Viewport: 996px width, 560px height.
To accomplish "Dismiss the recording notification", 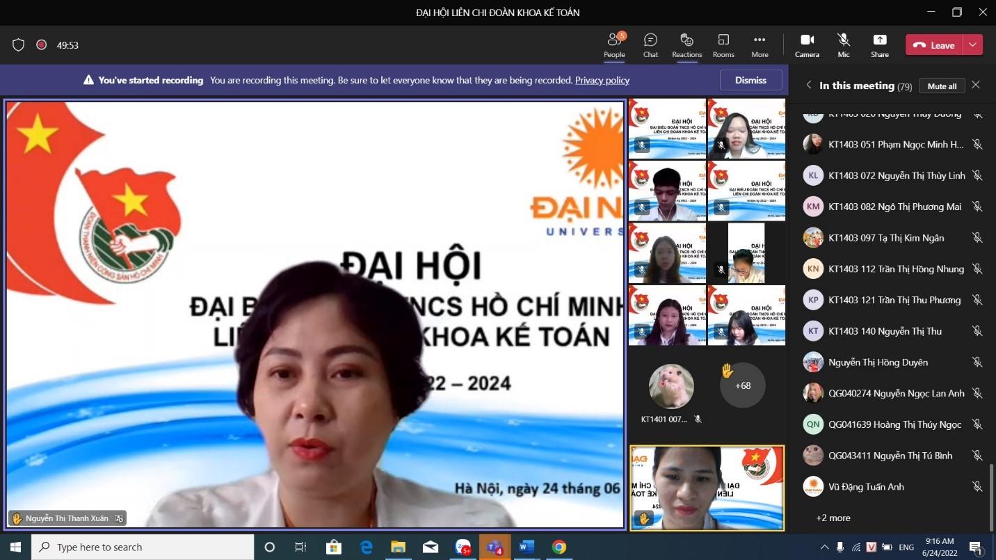I will 750,80.
